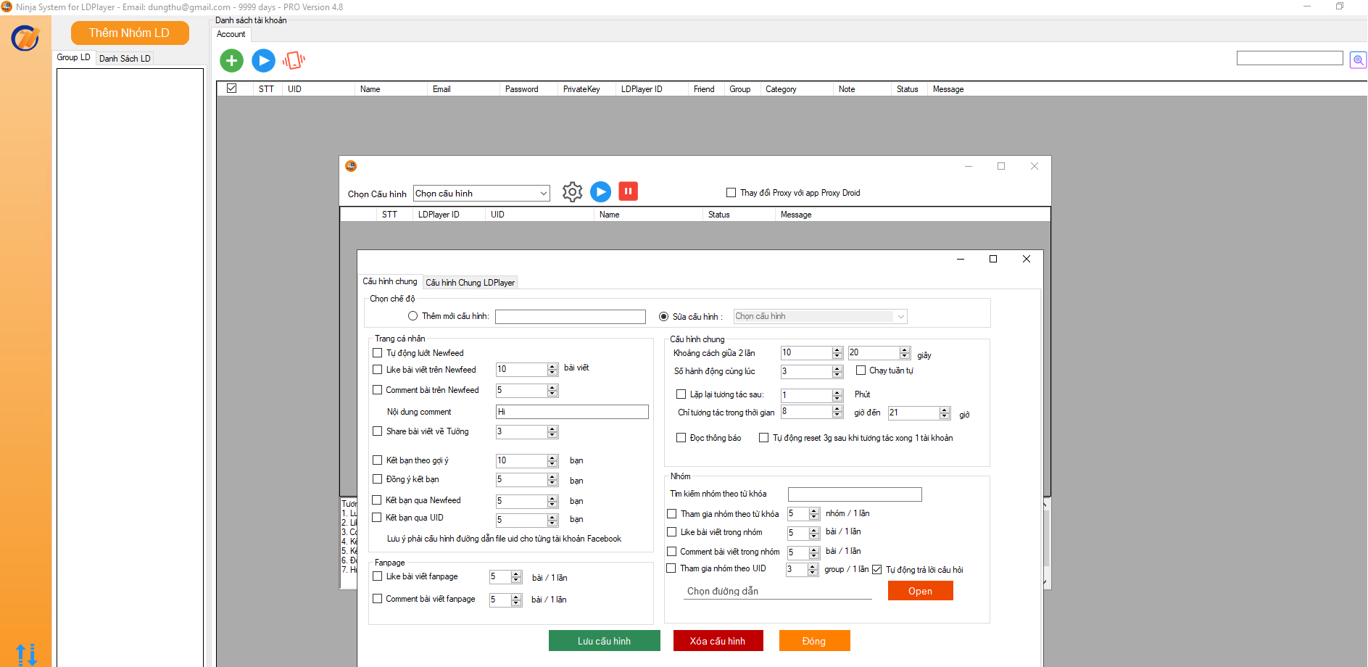Image resolution: width=1368 pixels, height=667 pixels.
Task: Expand Sửa cấu hình combo box
Action: pos(820,316)
